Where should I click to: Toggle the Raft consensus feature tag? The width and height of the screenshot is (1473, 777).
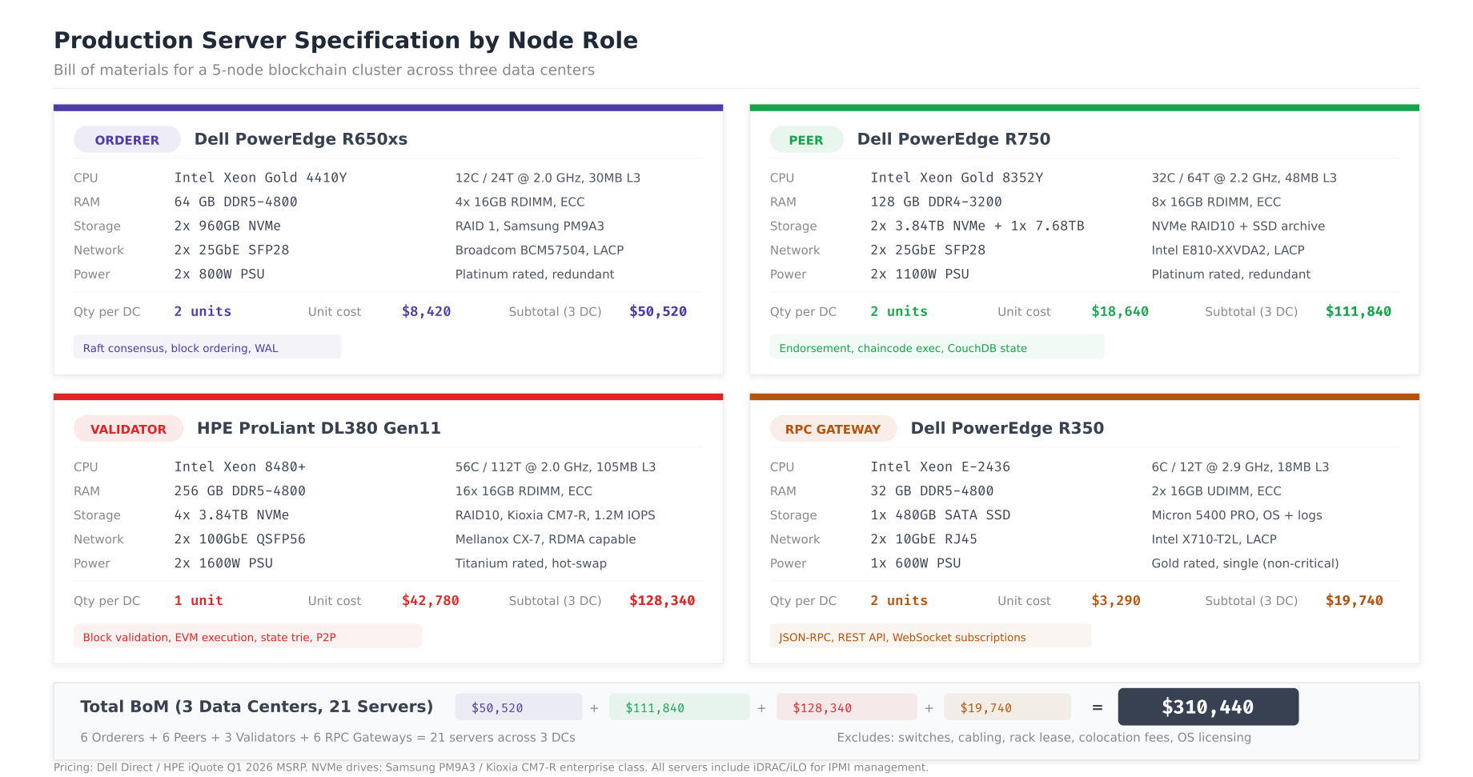(207, 347)
